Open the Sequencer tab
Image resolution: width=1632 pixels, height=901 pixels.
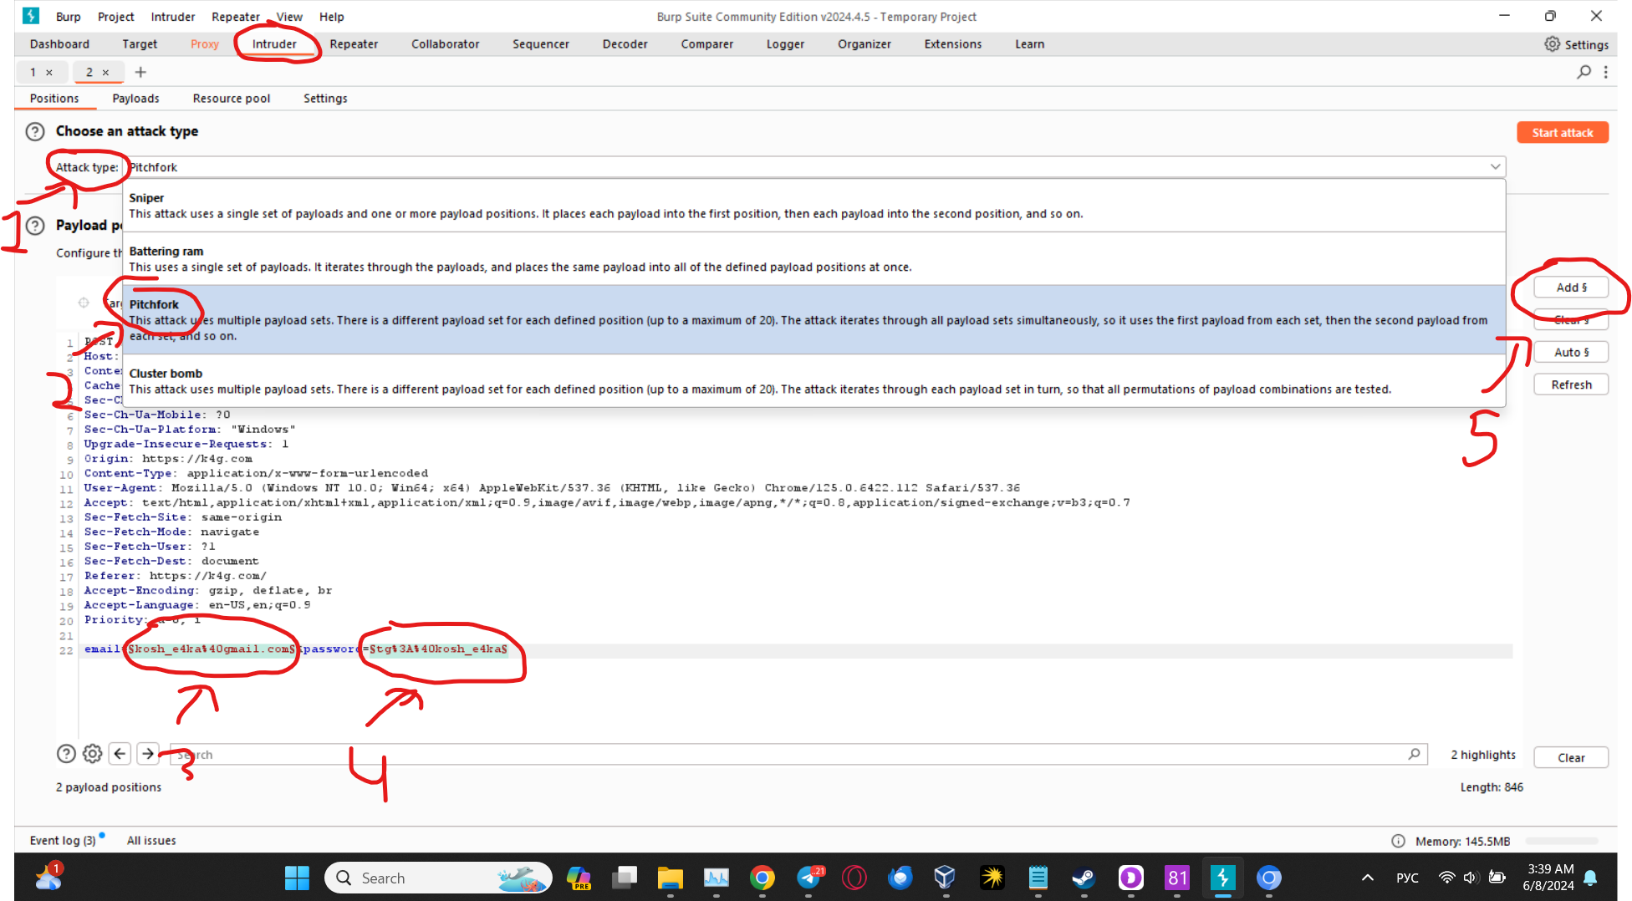541,44
